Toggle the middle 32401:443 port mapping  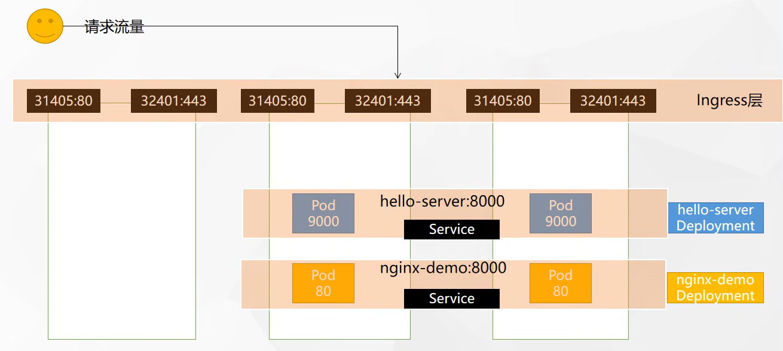coord(387,100)
